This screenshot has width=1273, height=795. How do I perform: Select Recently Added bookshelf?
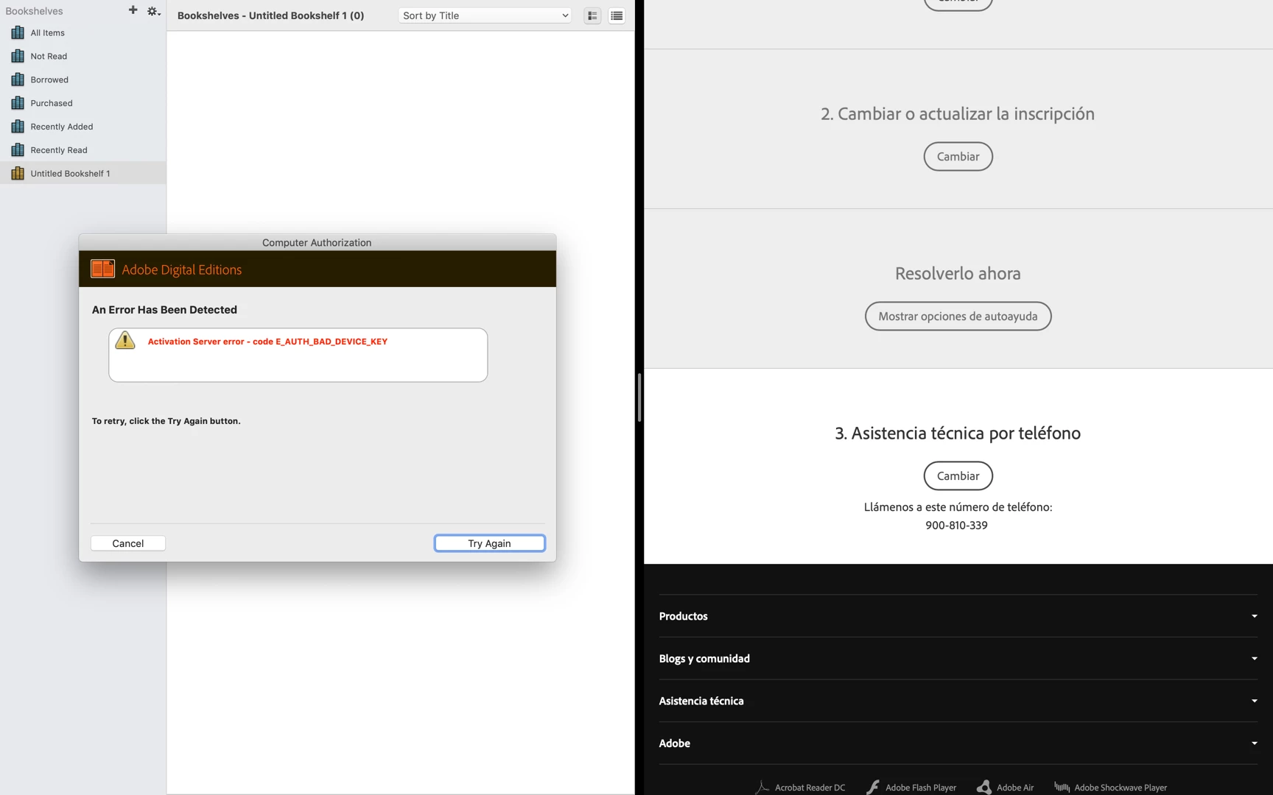coord(83,127)
